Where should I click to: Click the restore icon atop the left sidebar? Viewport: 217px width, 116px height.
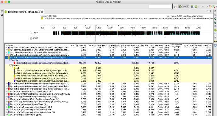(x=2, y=11)
